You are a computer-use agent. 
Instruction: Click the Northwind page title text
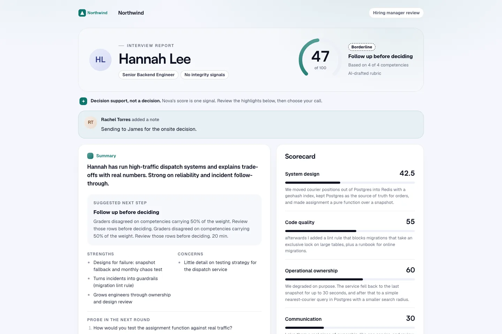pyautogui.click(x=131, y=13)
